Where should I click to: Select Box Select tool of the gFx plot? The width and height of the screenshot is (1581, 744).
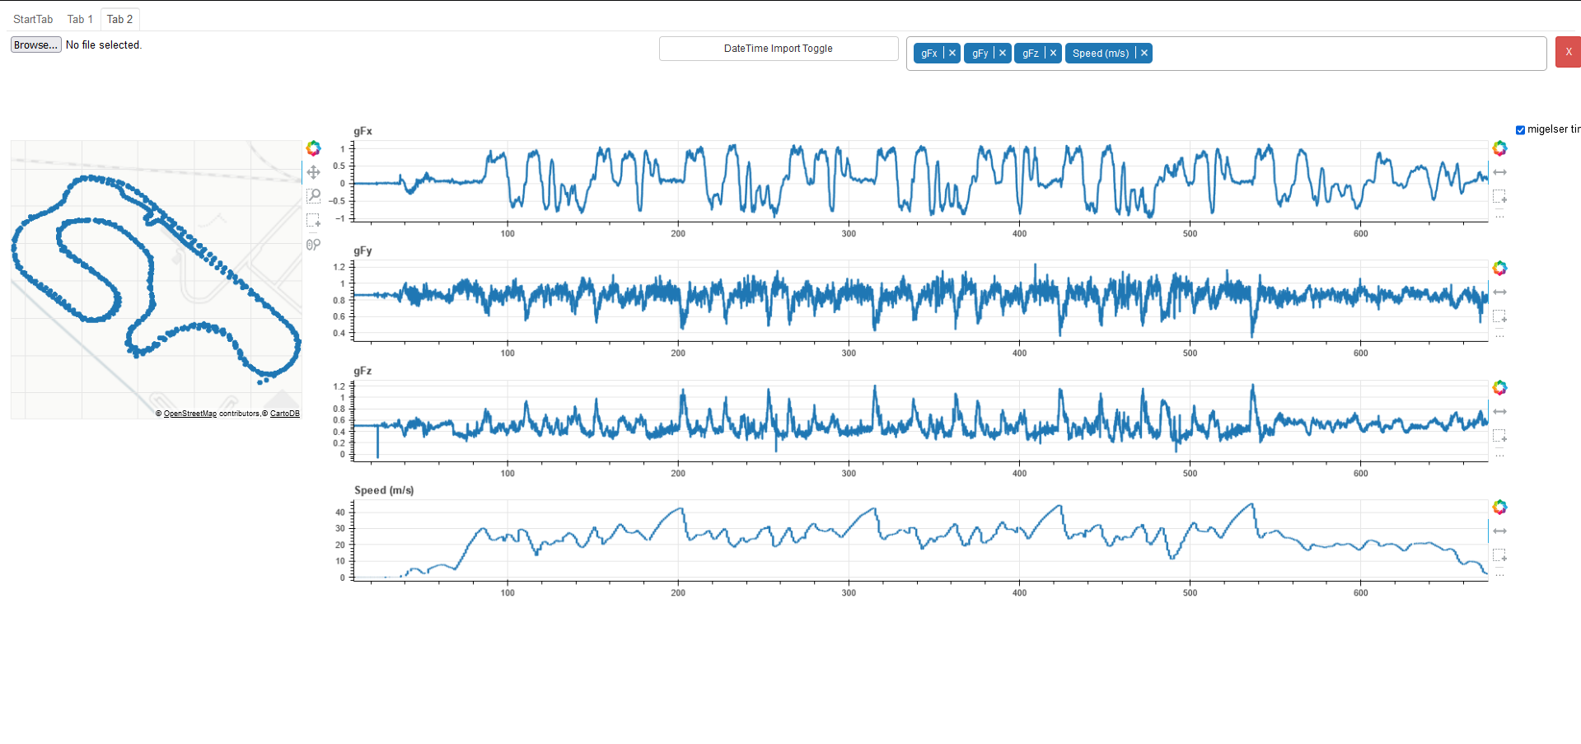coord(1499,196)
